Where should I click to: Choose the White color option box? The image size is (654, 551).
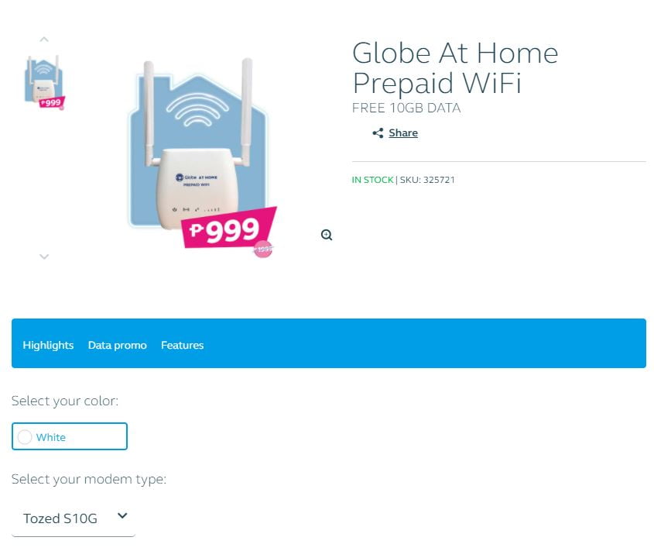point(70,436)
